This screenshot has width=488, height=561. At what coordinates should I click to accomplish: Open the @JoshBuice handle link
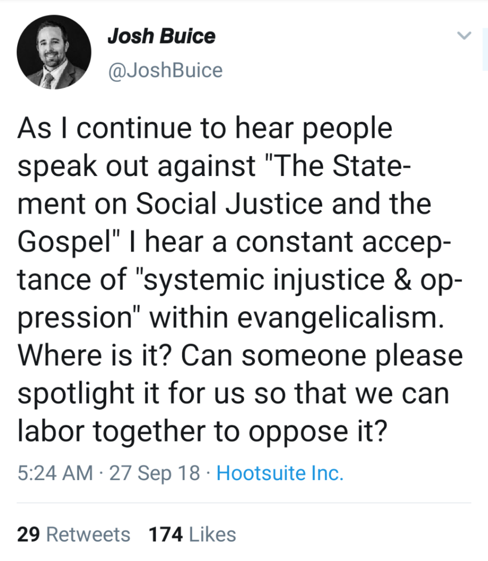[165, 70]
